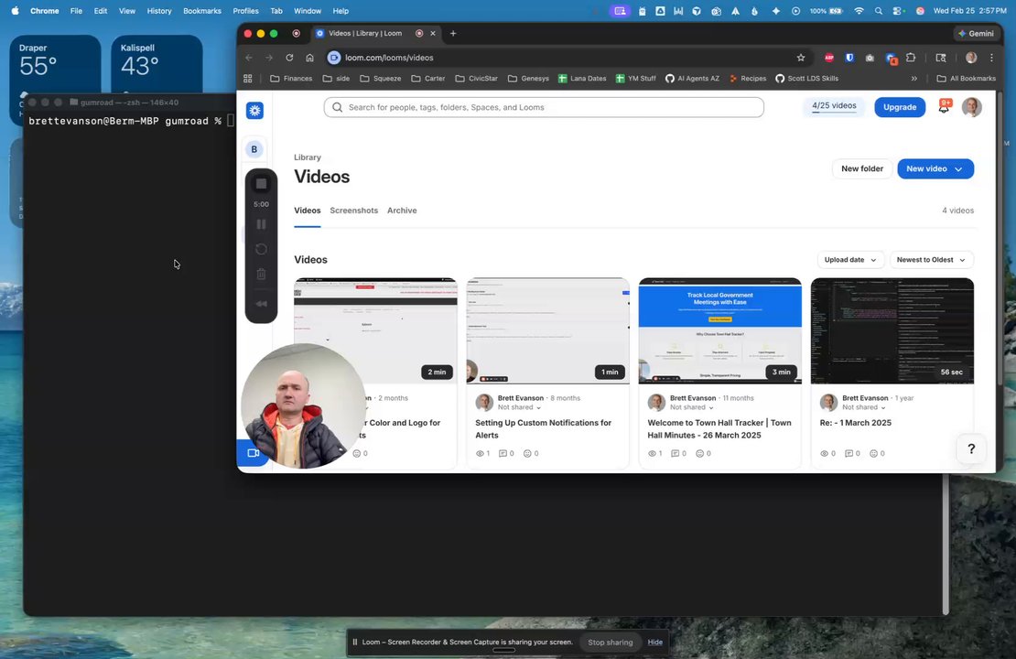Open the Setting Up Custom Notifications thumbnail
Screen dimensions: 1016x659
[547, 331]
